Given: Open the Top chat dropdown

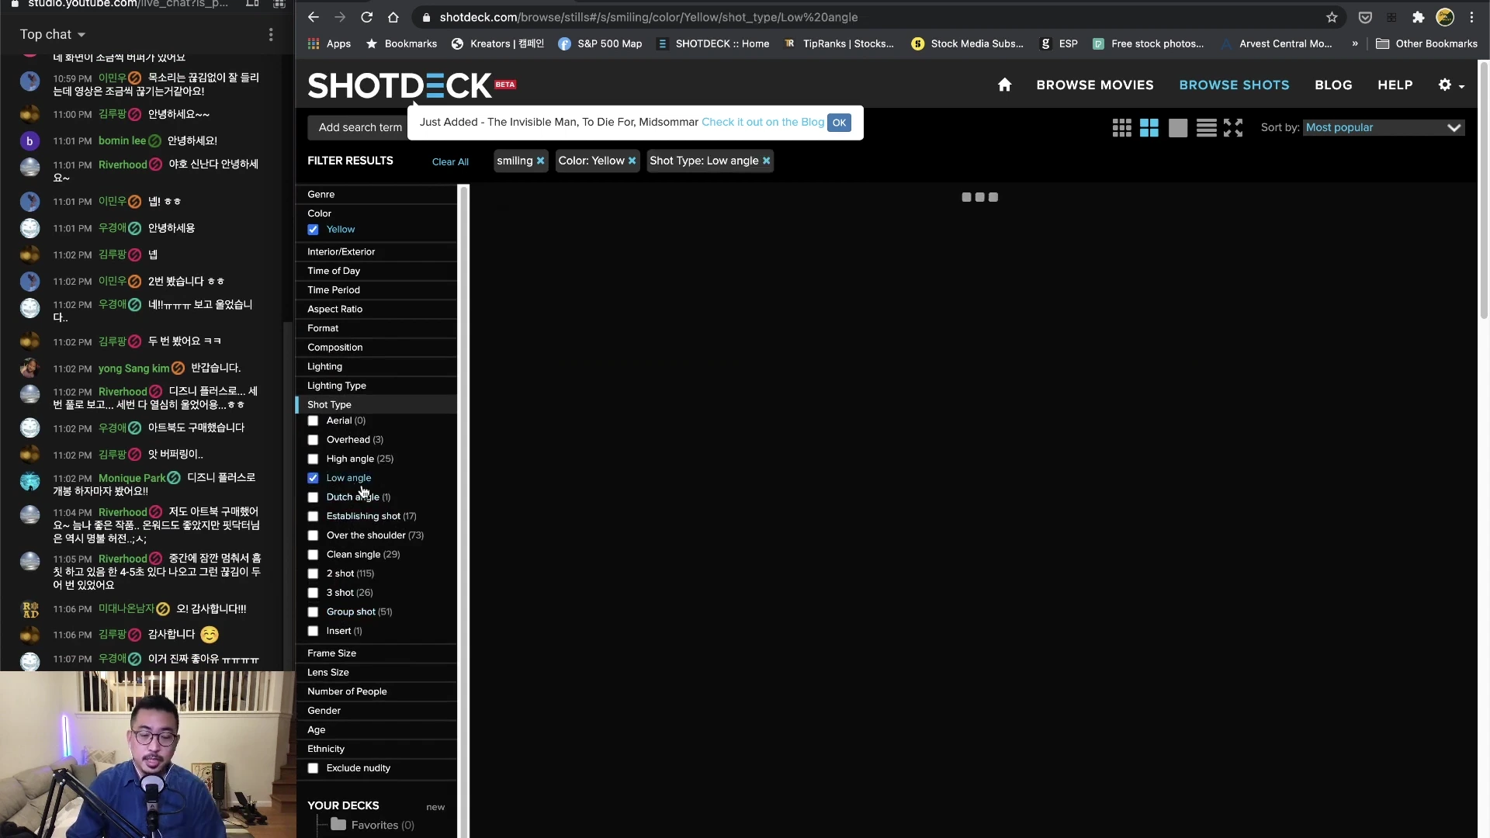Looking at the screenshot, I should [x=53, y=34].
